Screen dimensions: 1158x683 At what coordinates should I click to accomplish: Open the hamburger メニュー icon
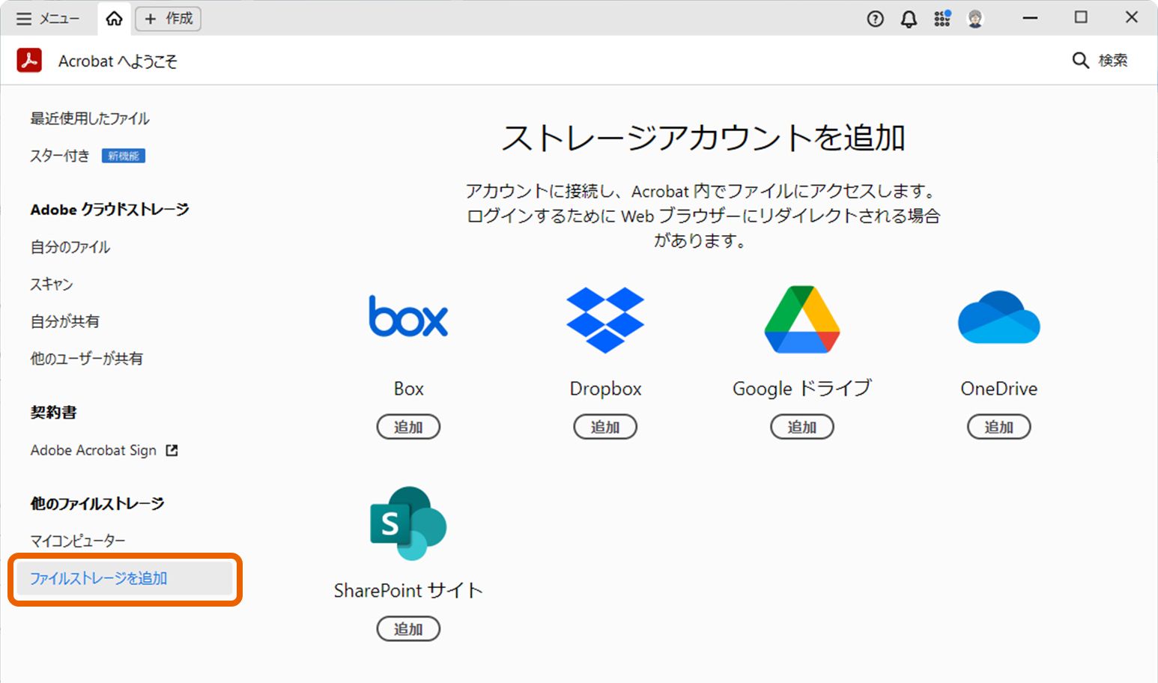coord(24,19)
